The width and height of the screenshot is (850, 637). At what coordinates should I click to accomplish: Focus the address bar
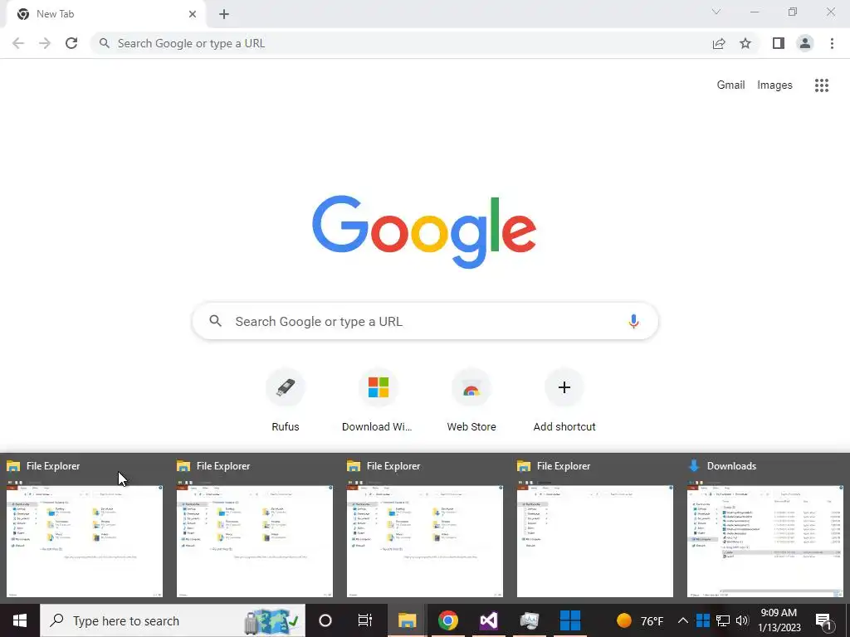click(x=401, y=43)
